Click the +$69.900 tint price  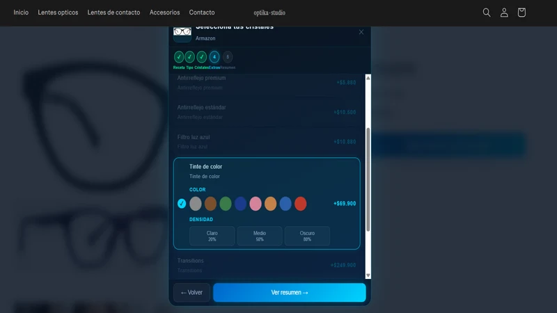click(345, 203)
